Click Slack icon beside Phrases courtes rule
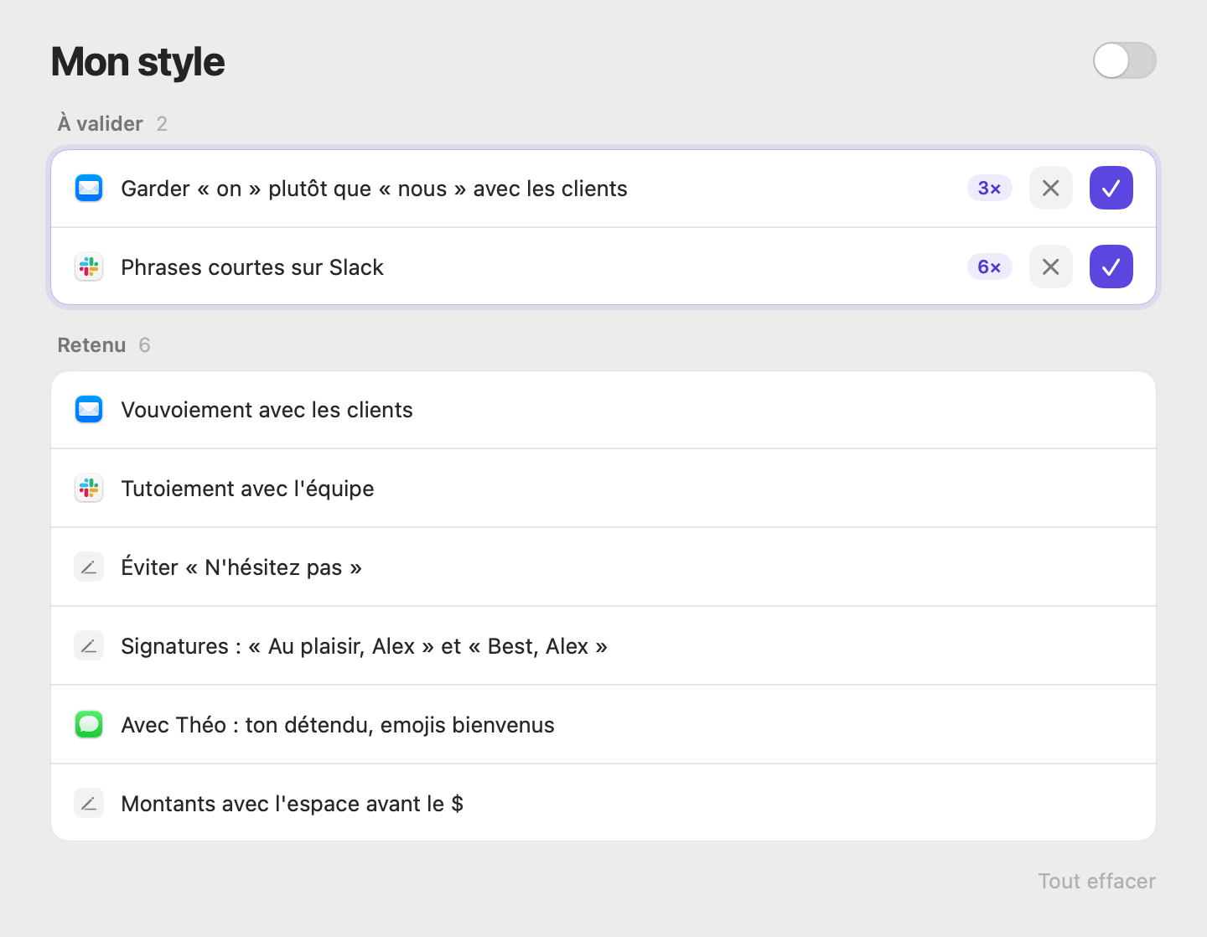Image resolution: width=1207 pixels, height=937 pixels. coord(89,267)
